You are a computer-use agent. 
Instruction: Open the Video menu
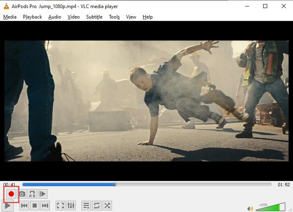(74, 17)
